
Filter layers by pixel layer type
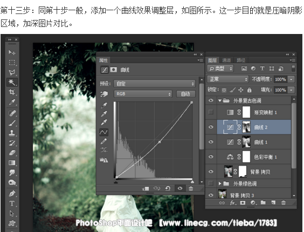244,69
